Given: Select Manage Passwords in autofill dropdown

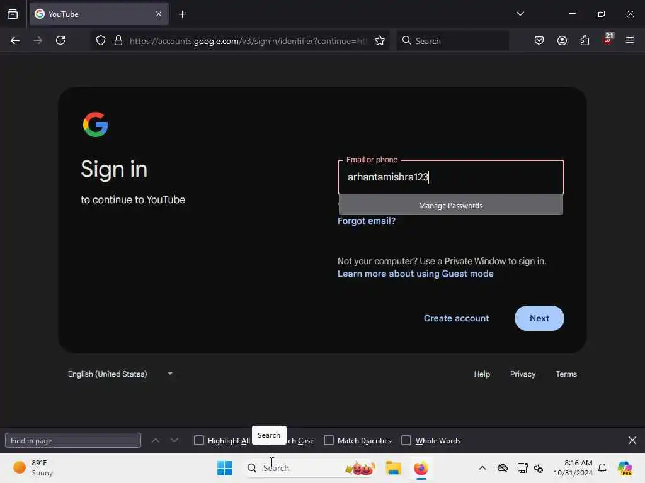Looking at the screenshot, I should coord(451,205).
